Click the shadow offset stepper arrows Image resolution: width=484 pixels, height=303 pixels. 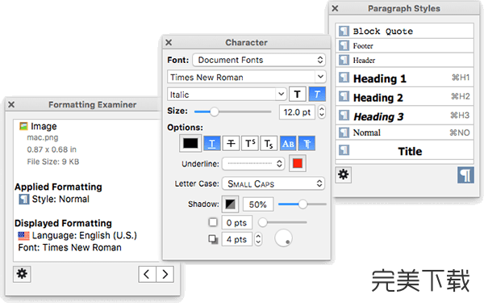(258, 239)
